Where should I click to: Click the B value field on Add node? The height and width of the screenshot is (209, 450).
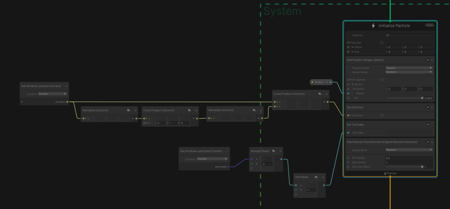311,190
